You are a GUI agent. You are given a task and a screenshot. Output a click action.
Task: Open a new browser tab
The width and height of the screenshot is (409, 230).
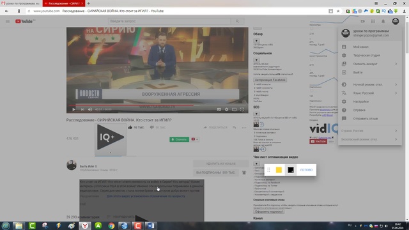pyautogui.click(x=88, y=3)
